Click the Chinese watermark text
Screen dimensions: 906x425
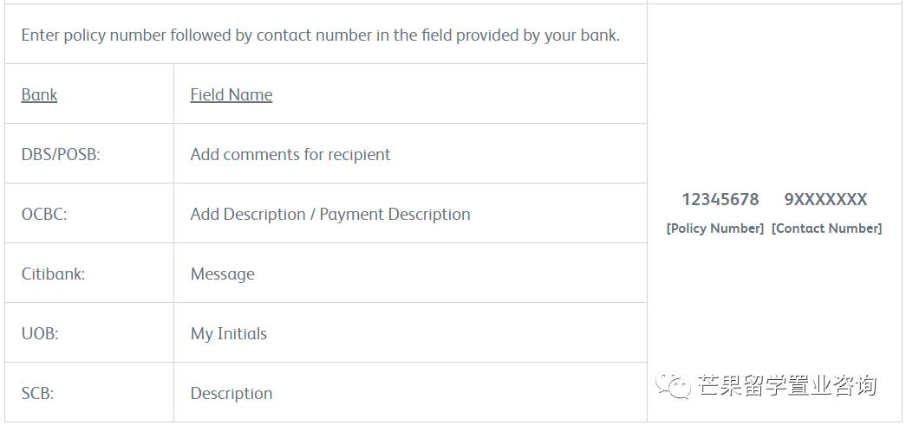787,386
